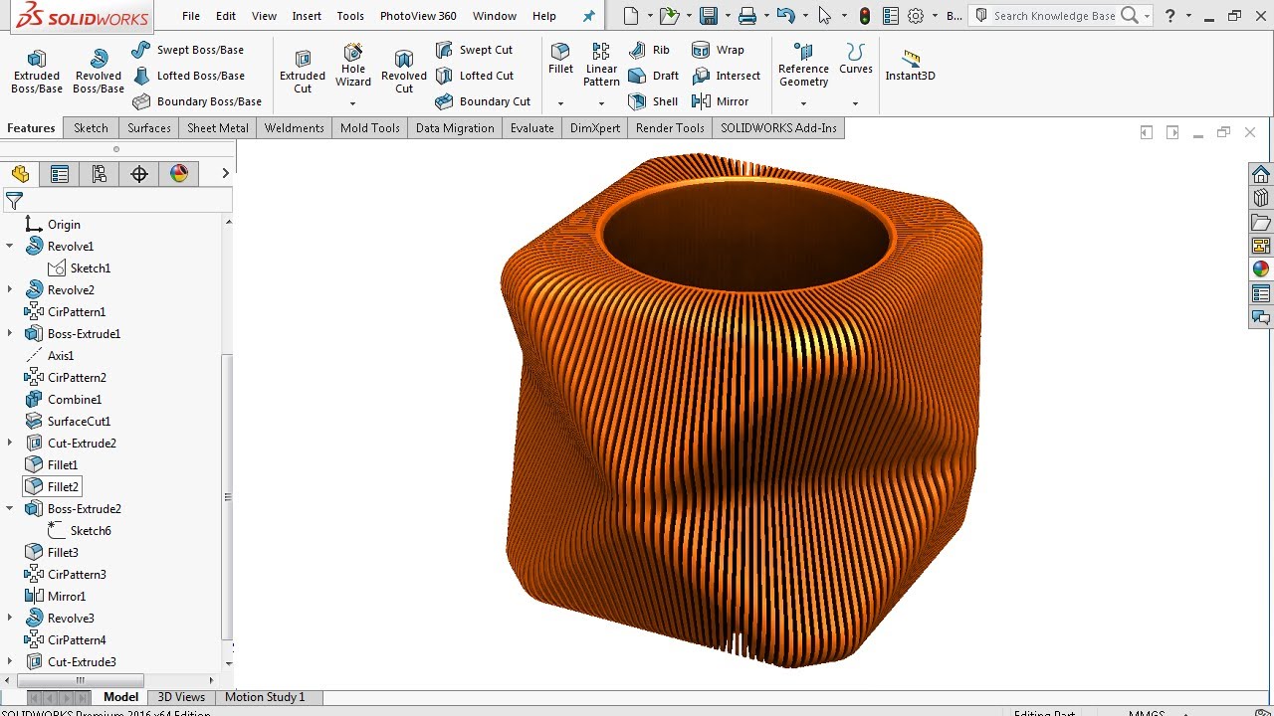Click the Fillet tool
This screenshot has height=716, width=1274.
coord(560,60)
